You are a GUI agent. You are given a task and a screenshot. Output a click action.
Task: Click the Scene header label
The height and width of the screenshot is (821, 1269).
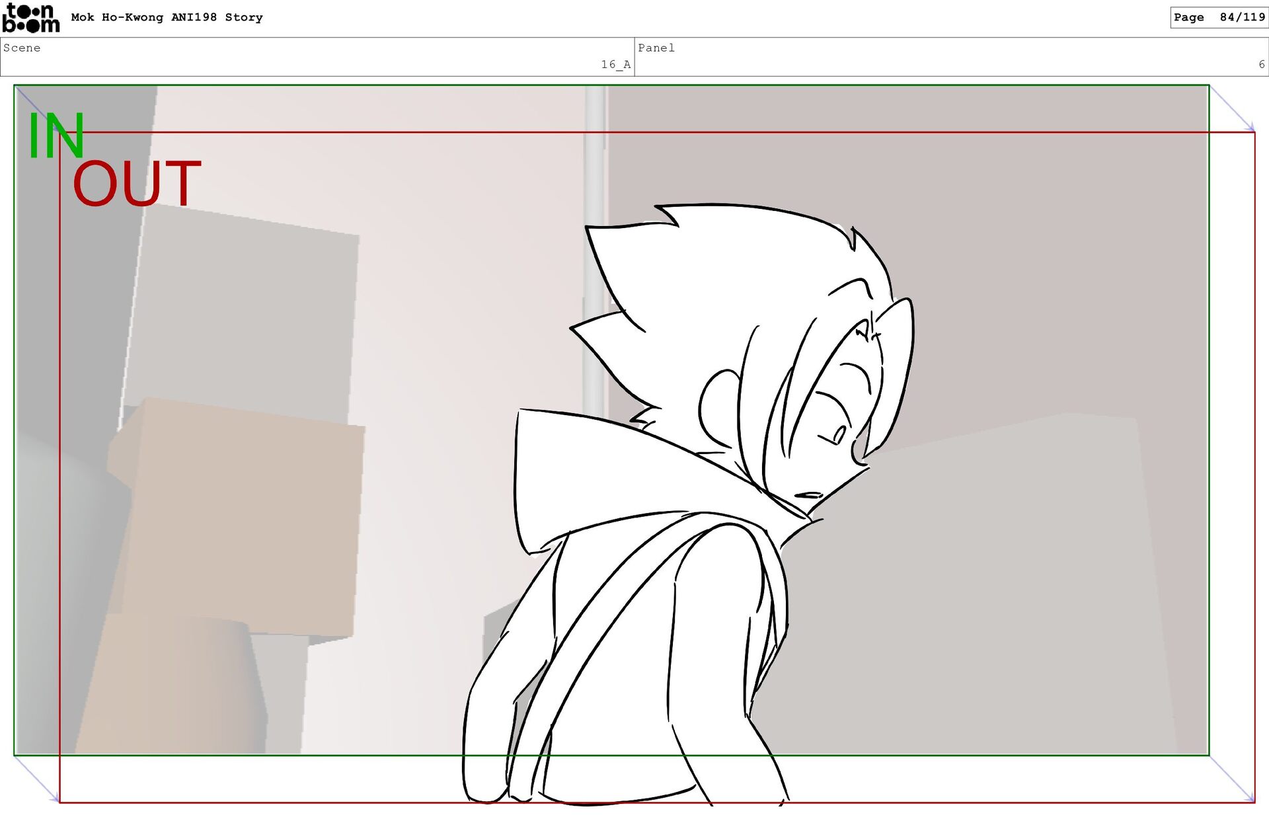[22, 48]
